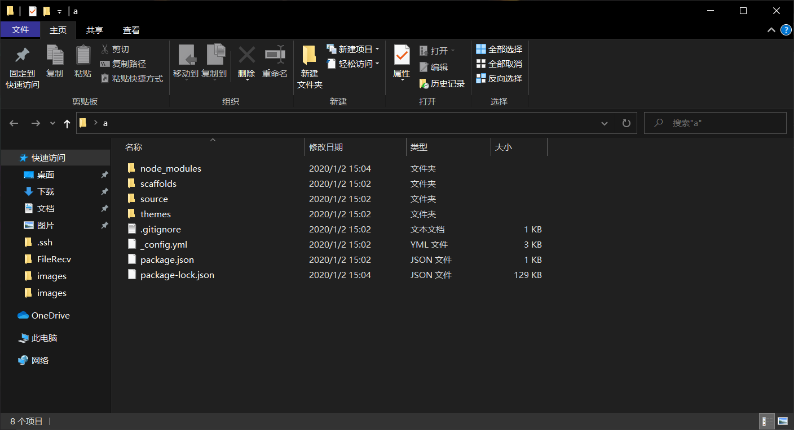The width and height of the screenshot is (794, 430).
Task: Collapse the ribbon using the chevron
Action: tap(771, 30)
